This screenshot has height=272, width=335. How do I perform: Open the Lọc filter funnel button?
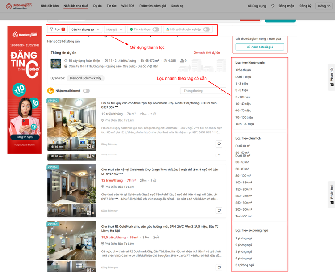coord(57,30)
